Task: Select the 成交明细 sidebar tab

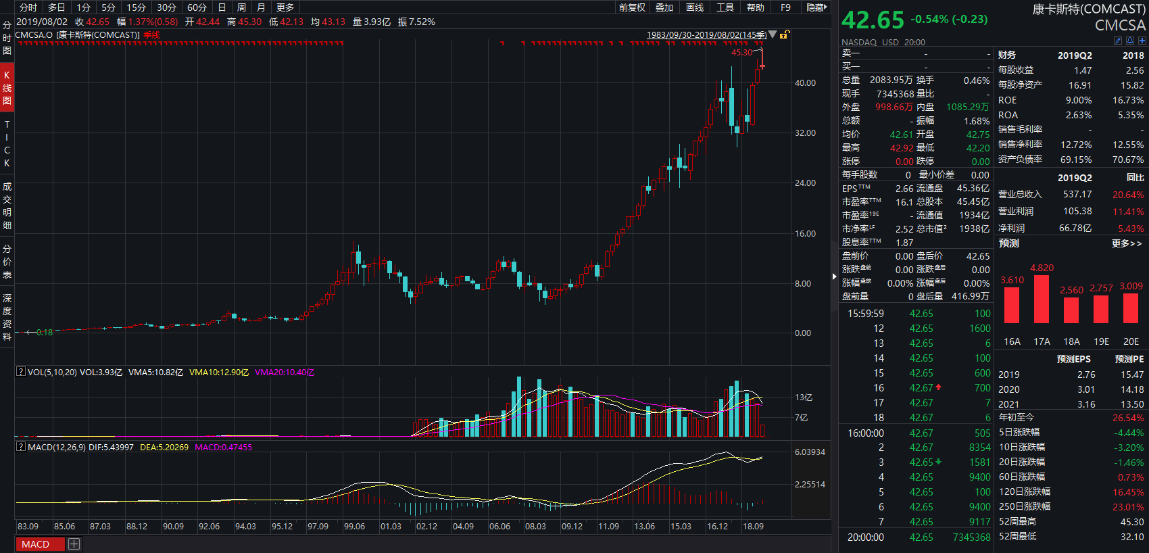Action: point(7,206)
